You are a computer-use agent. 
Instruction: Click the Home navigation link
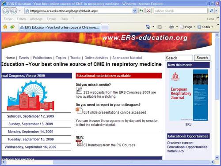coord(10,58)
